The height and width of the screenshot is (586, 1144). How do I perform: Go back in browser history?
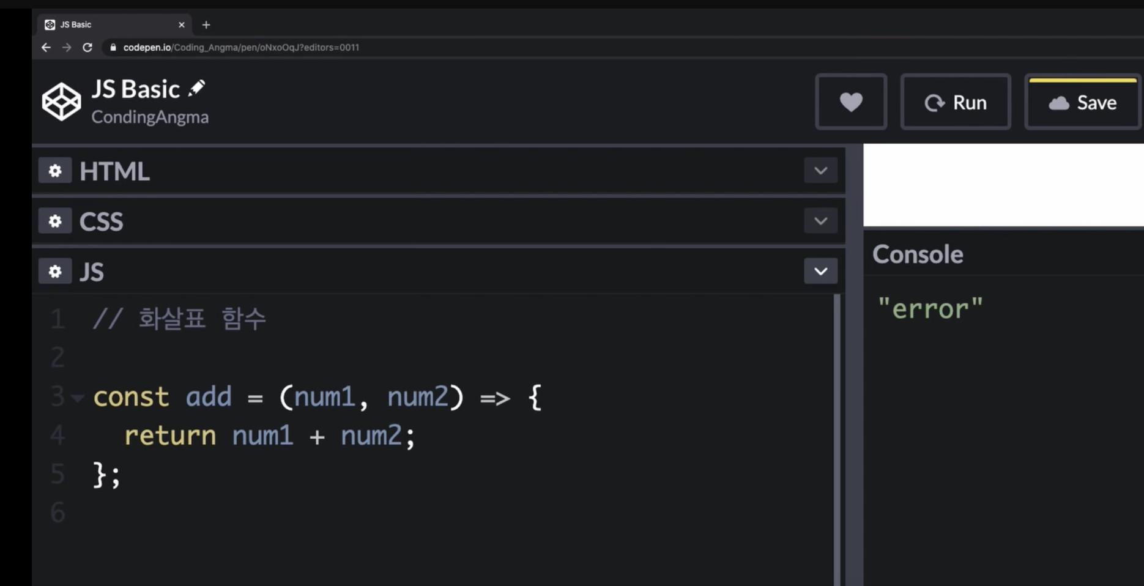click(46, 47)
